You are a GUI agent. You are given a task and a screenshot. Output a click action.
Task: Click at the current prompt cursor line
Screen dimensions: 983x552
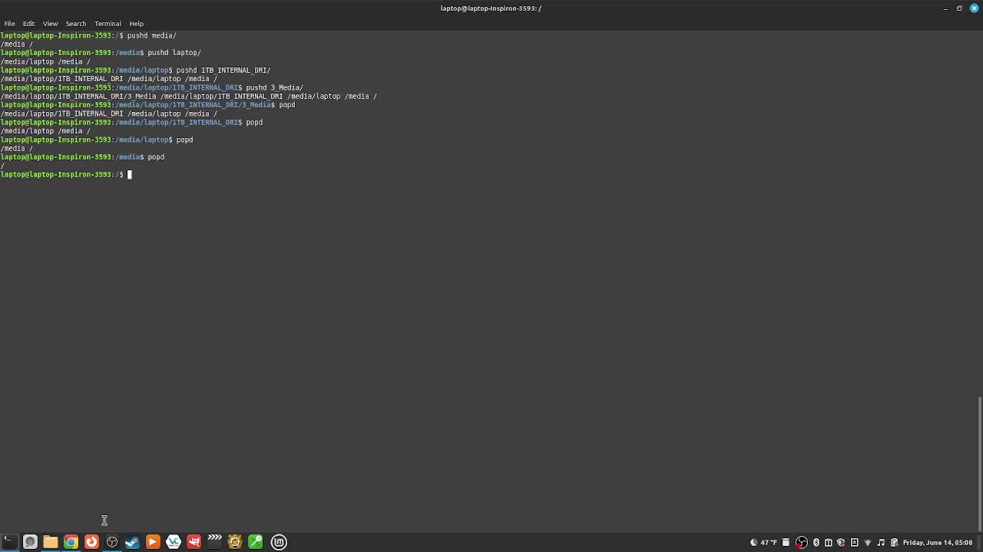130,175
